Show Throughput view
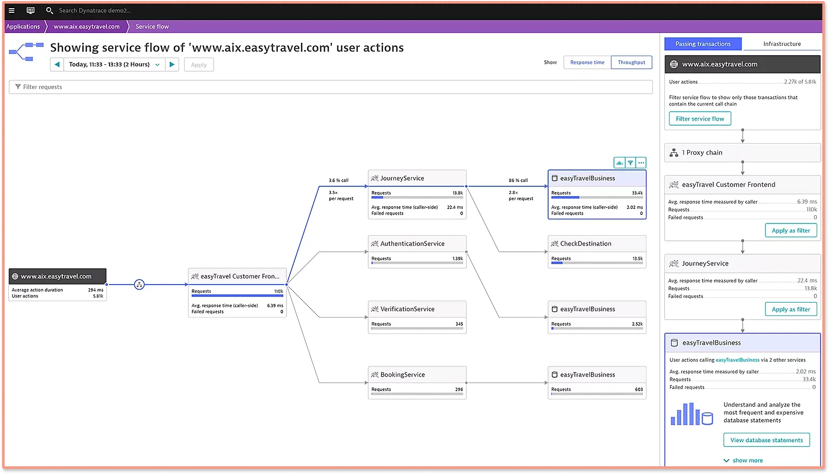Viewport: 829px width, 474px height. (632, 62)
